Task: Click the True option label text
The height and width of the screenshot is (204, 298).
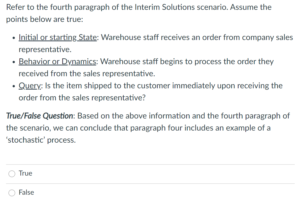Action: click(x=25, y=173)
